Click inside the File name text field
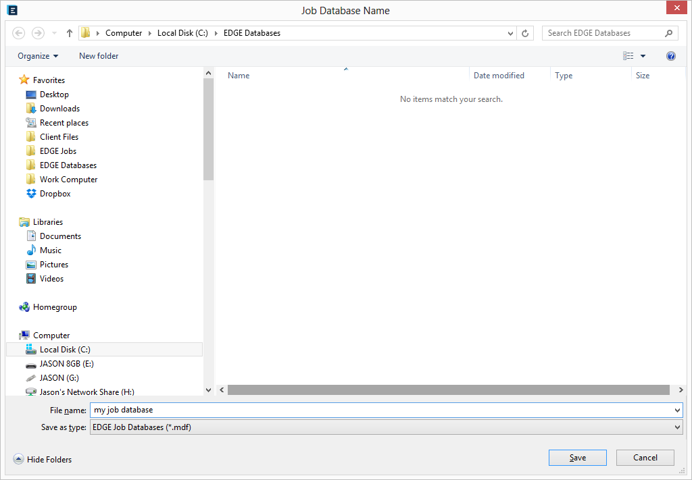This screenshot has height=480, width=692. coord(378,410)
